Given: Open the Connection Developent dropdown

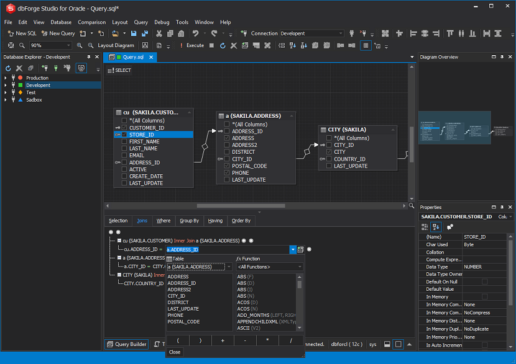Looking at the screenshot, I should [x=341, y=33].
